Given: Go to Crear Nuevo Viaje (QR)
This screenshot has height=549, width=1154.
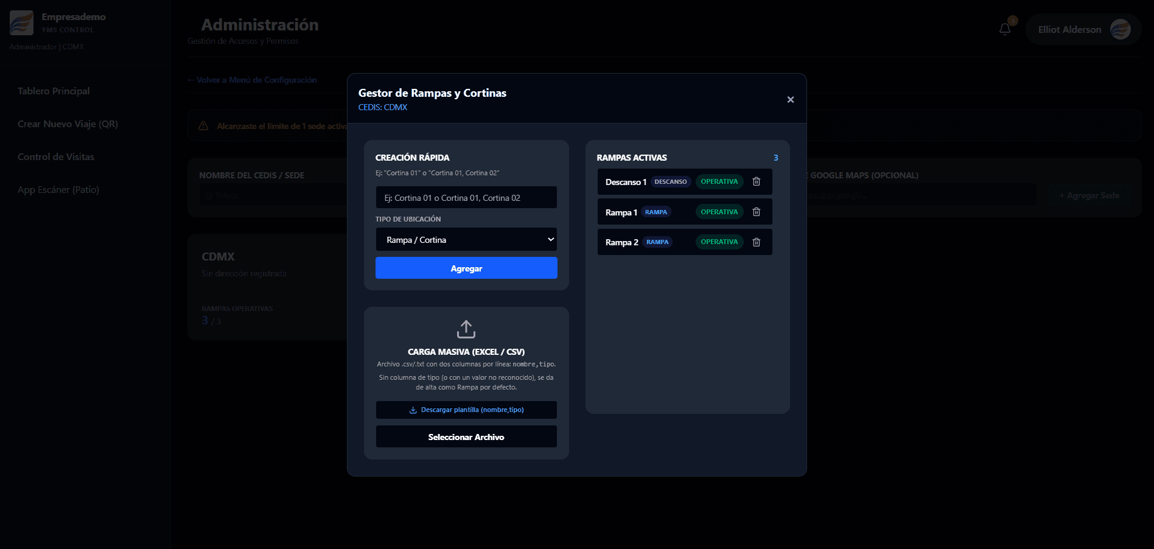Looking at the screenshot, I should click(68, 124).
